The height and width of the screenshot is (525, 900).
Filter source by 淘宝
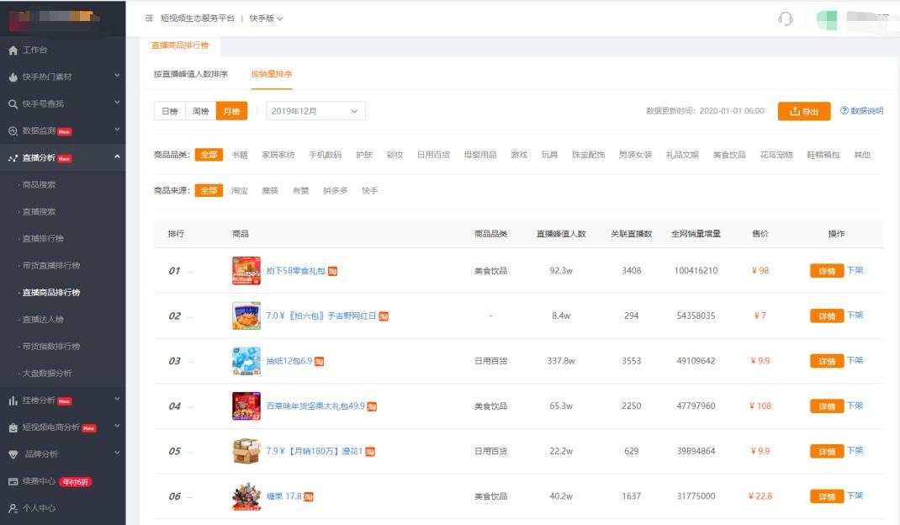coord(240,190)
